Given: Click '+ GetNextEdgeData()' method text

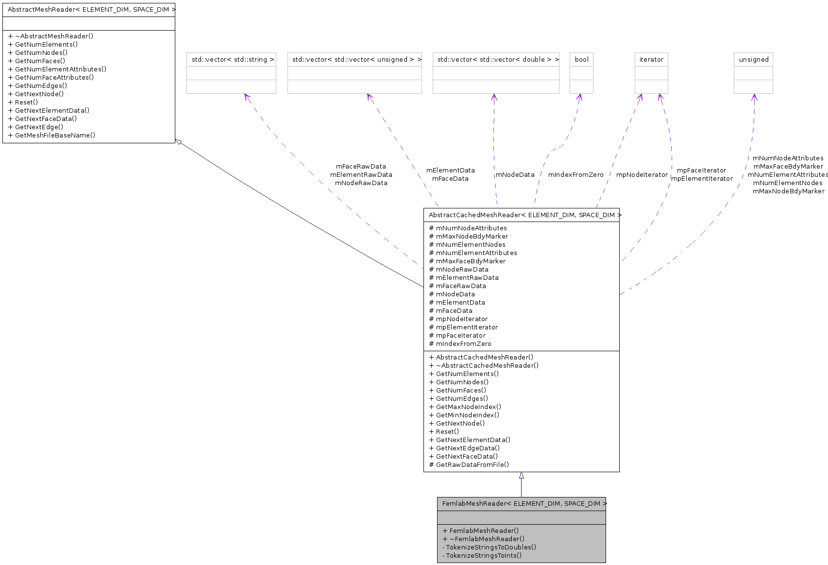Looking at the screenshot, I should click(464, 448).
